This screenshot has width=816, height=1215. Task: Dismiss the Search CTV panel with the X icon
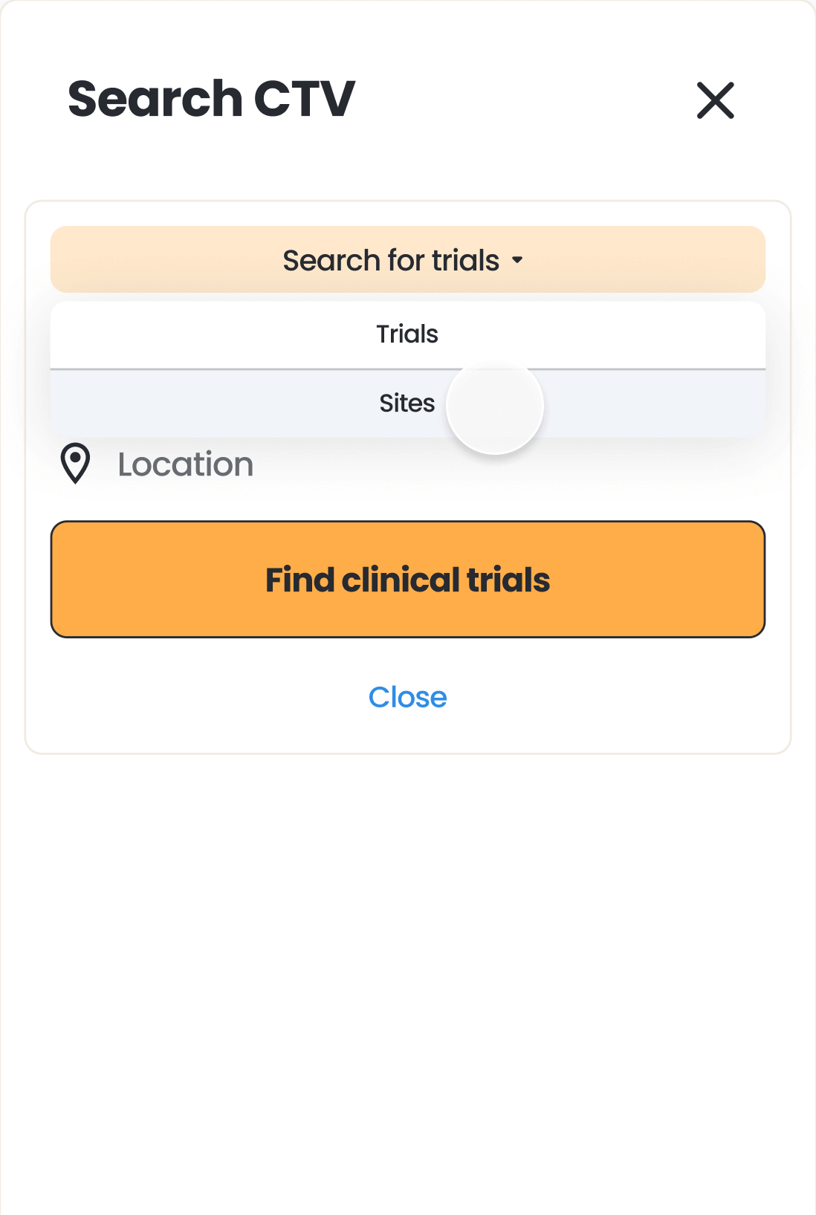pyautogui.click(x=715, y=100)
